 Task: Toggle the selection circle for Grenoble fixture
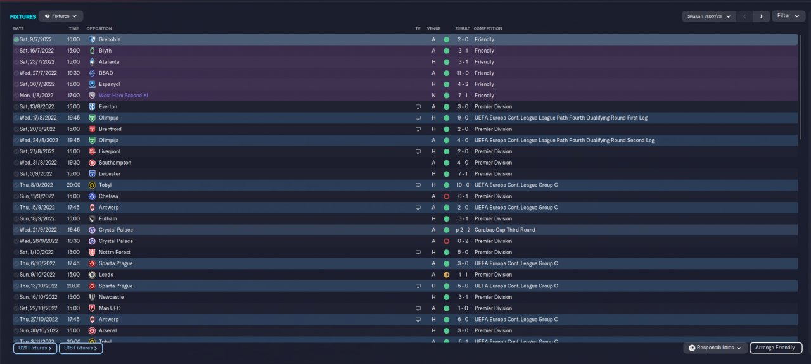click(x=16, y=39)
